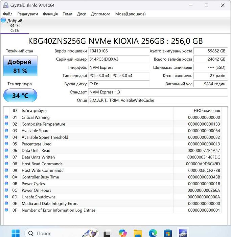Open the Windows Start button
This screenshot has height=237, width=231.
[16, 233]
